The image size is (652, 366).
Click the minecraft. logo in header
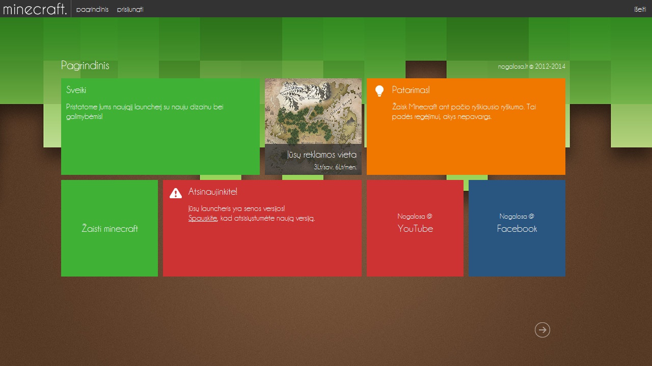[35, 9]
